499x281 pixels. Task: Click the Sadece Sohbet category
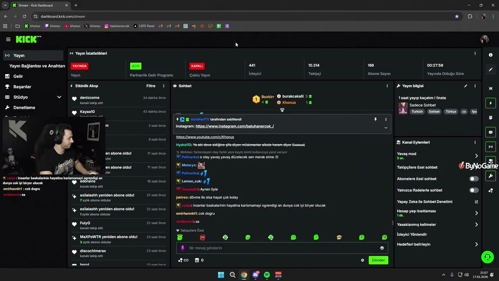click(x=423, y=105)
